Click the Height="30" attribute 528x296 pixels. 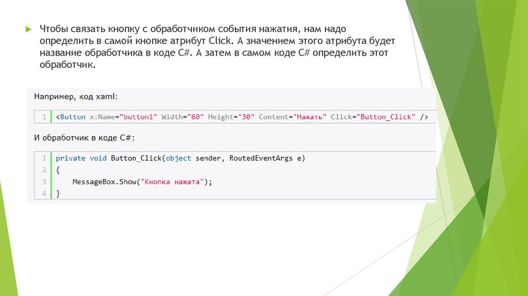pos(231,117)
